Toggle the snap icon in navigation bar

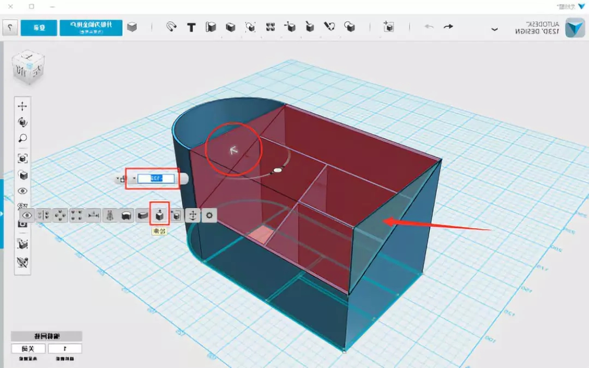(x=22, y=244)
